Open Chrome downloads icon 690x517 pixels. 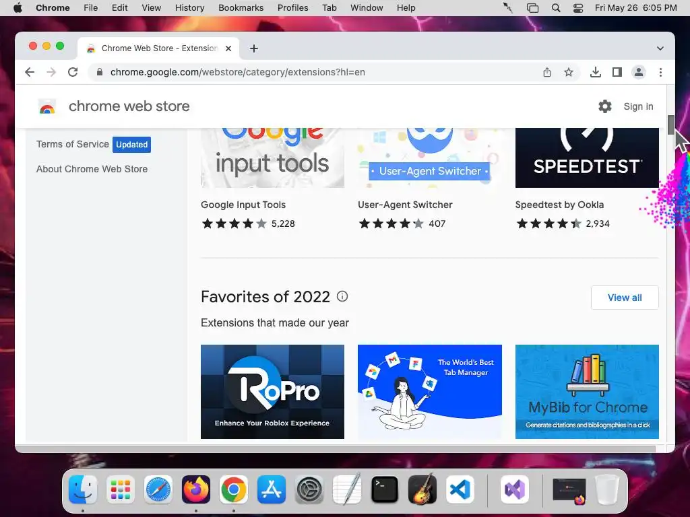coord(596,72)
